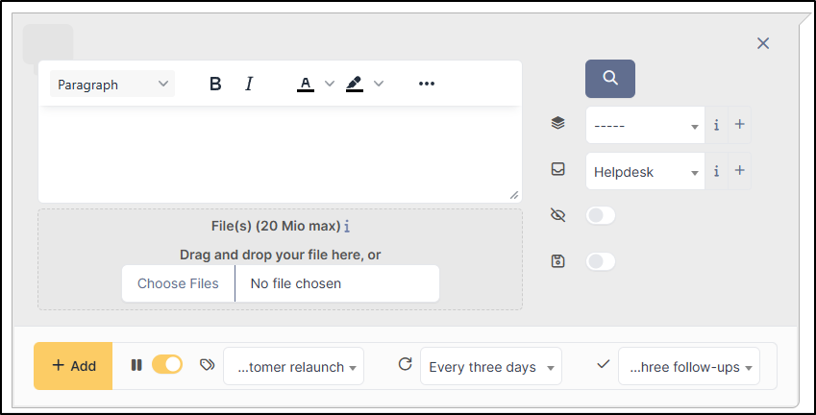Screen dimensions: 816x415
Task: Click inside the rich text editor area
Action: (x=279, y=154)
